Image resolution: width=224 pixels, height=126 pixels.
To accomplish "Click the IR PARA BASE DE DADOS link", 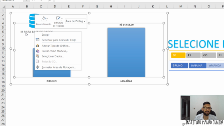I will point(27,32).
